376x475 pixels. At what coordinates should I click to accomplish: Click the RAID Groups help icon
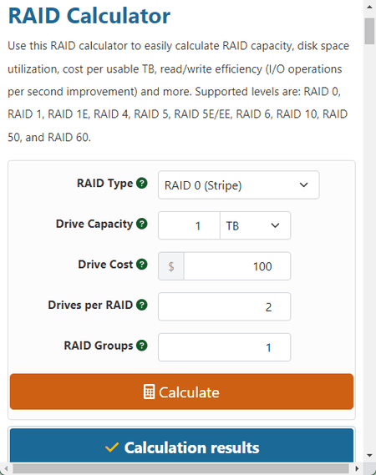click(x=141, y=346)
